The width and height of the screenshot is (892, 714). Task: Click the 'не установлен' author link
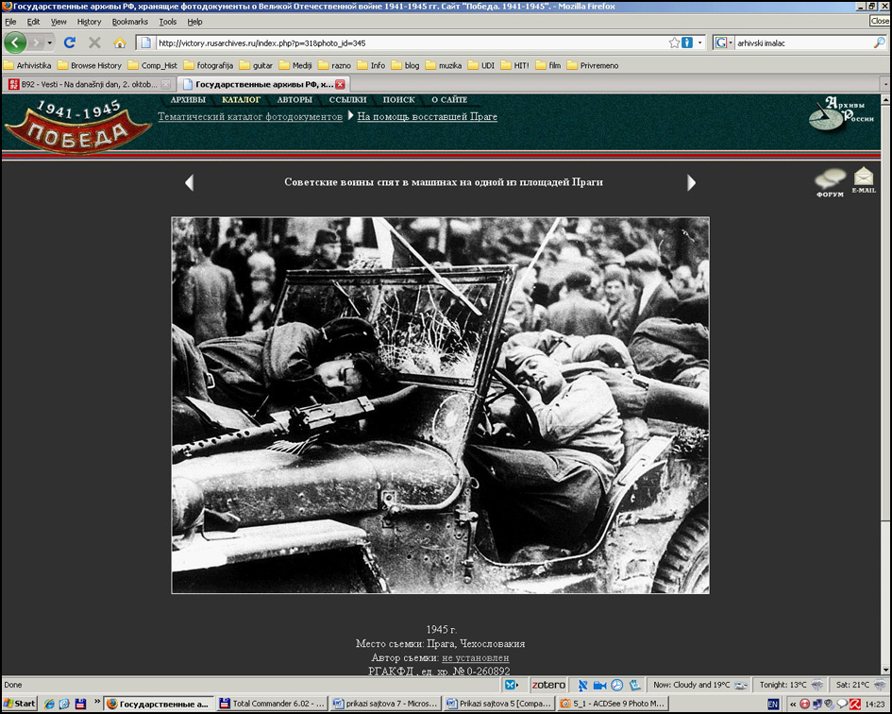[x=475, y=657]
